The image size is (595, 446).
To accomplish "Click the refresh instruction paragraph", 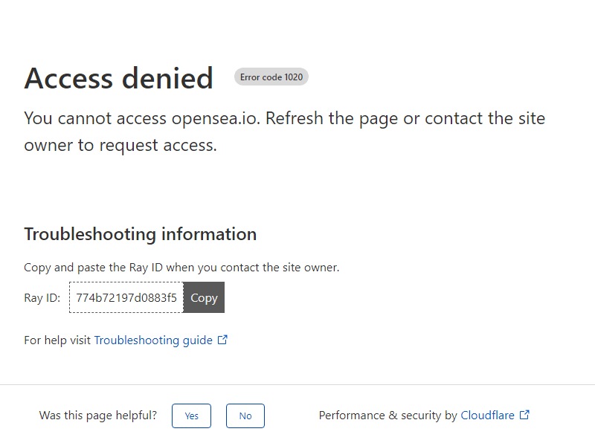I will coord(285,131).
